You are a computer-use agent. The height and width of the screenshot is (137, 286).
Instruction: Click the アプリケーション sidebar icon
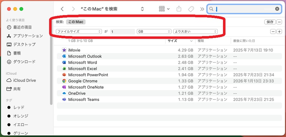[9, 36]
